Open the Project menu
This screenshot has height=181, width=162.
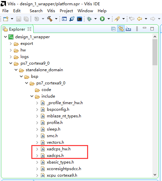[x=66, y=11]
